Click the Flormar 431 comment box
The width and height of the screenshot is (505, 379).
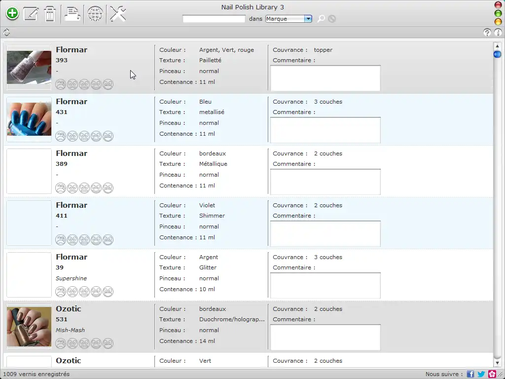325,130
